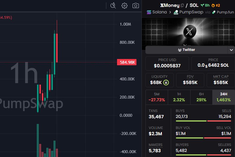Click the green liquidity lock icon

tap(165, 82)
